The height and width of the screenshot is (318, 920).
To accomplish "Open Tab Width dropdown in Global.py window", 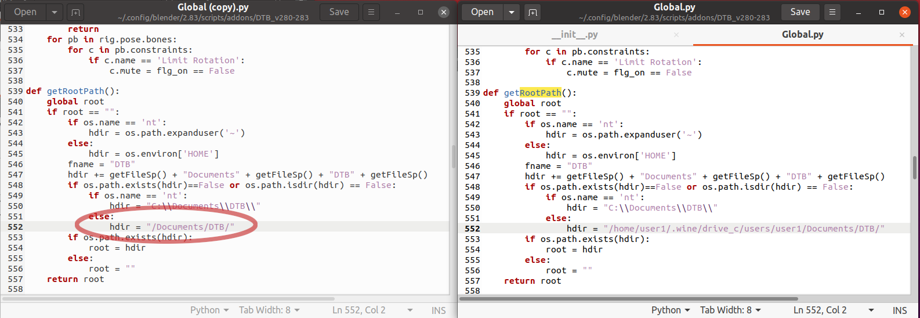I will (730, 310).
